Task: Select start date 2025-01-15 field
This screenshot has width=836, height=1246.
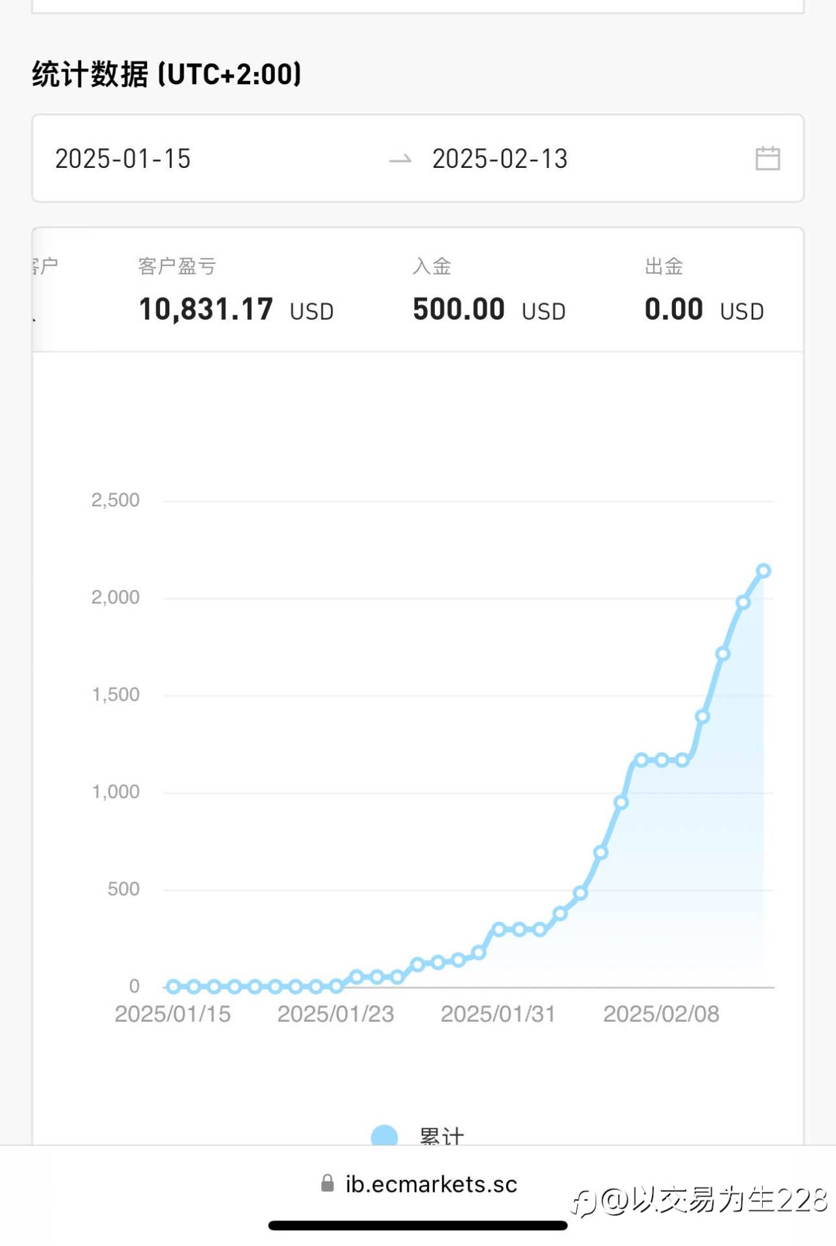Action: point(123,159)
